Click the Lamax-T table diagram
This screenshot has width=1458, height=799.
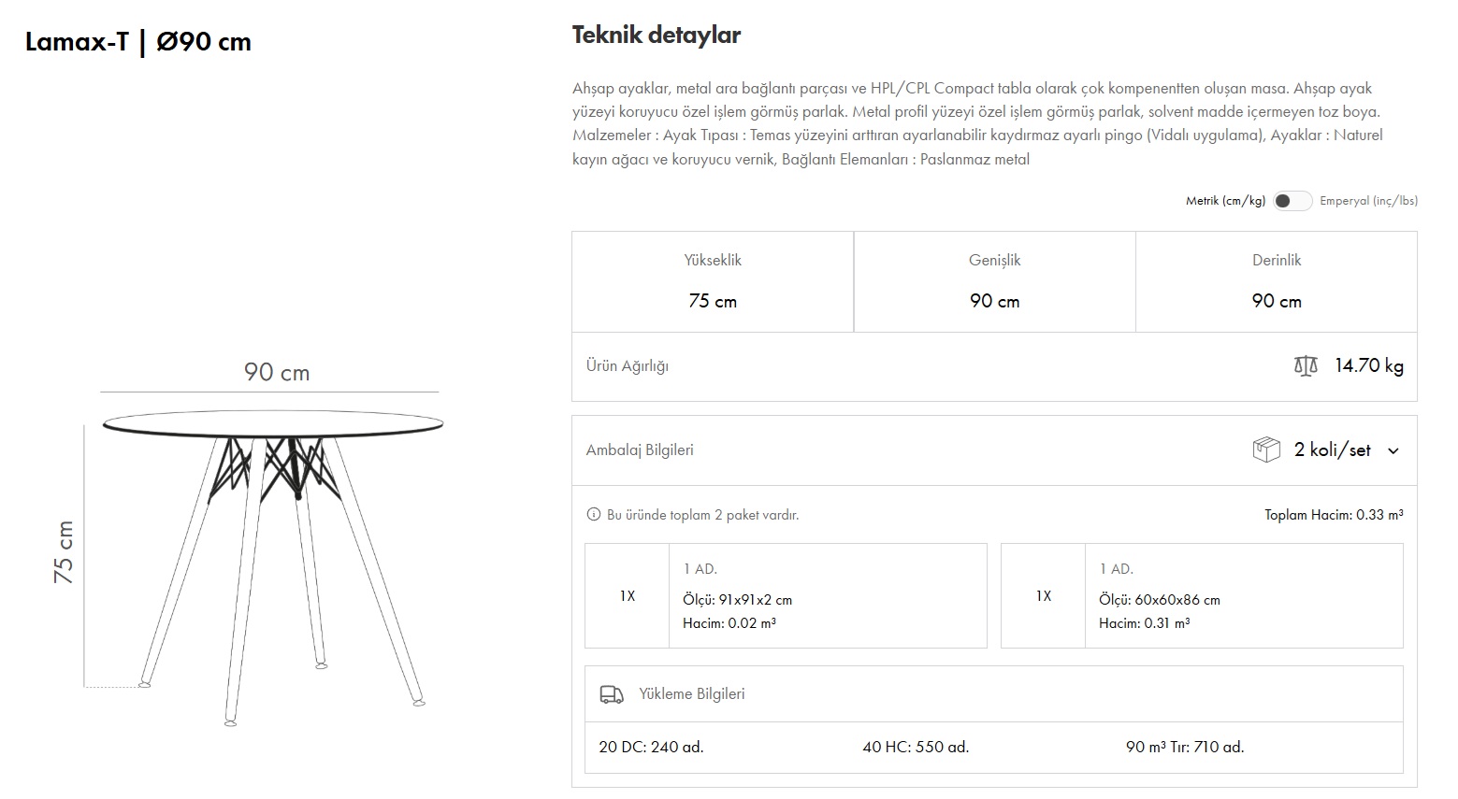tap(271, 551)
